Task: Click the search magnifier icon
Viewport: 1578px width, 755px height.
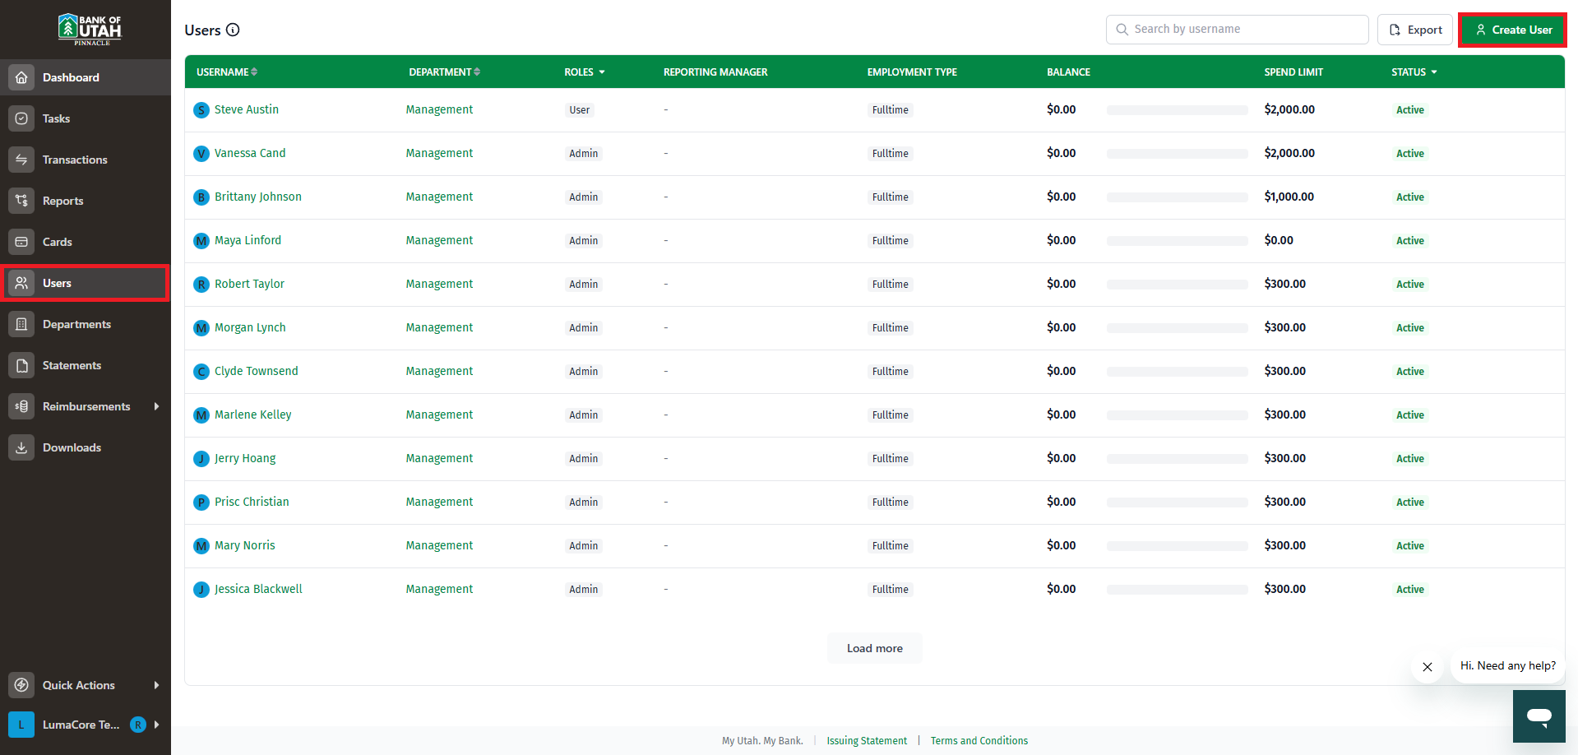Action: click(1122, 30)
